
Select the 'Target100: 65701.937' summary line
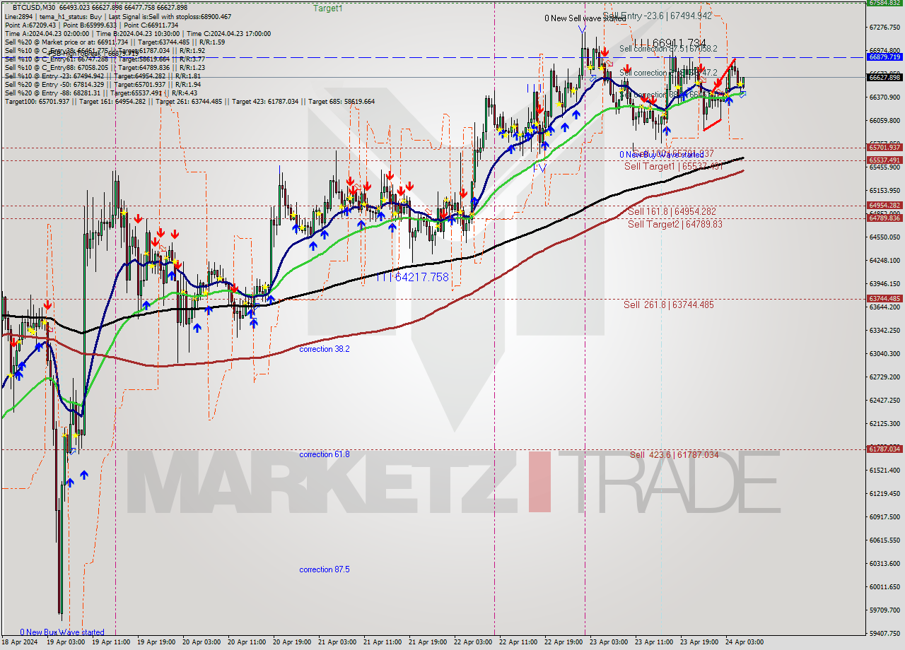[x=189, y=101]
